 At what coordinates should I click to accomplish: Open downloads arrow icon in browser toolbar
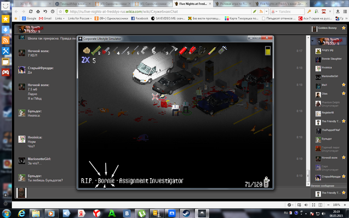pos(338,11)
